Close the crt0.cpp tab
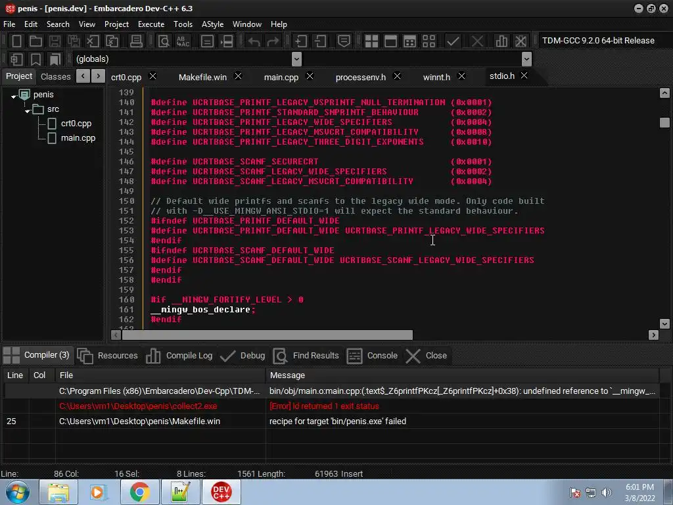Image resolution: width=673 pixels, height=505 pixels. 152,76
